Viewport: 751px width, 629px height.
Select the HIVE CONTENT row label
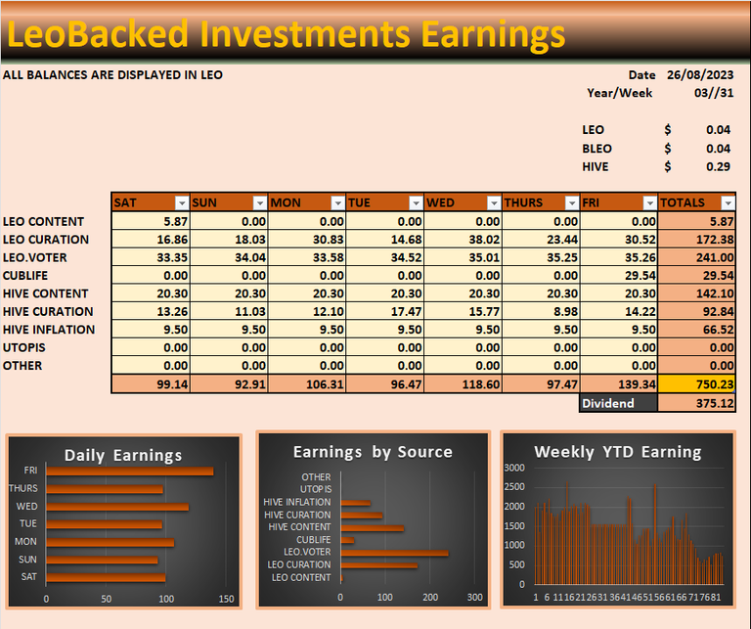[x=46, y=293]
